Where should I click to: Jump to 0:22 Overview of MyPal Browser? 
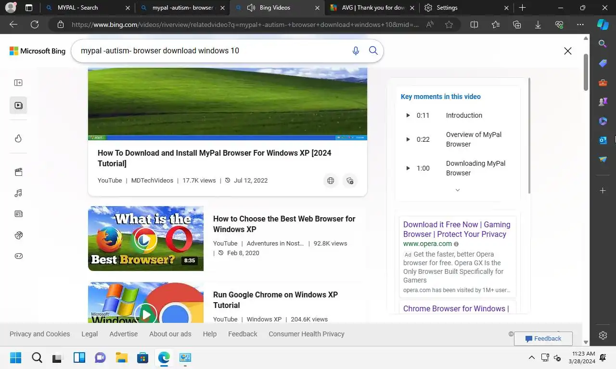coord(458,139)
